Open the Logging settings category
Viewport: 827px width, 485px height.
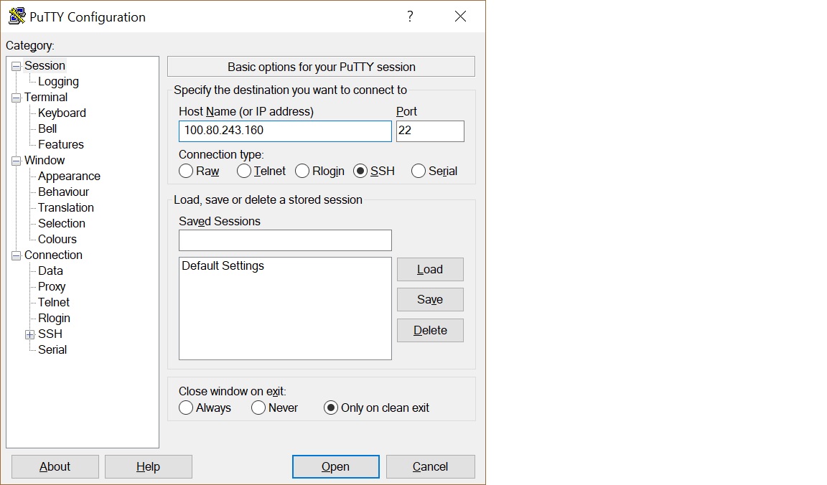58,82
